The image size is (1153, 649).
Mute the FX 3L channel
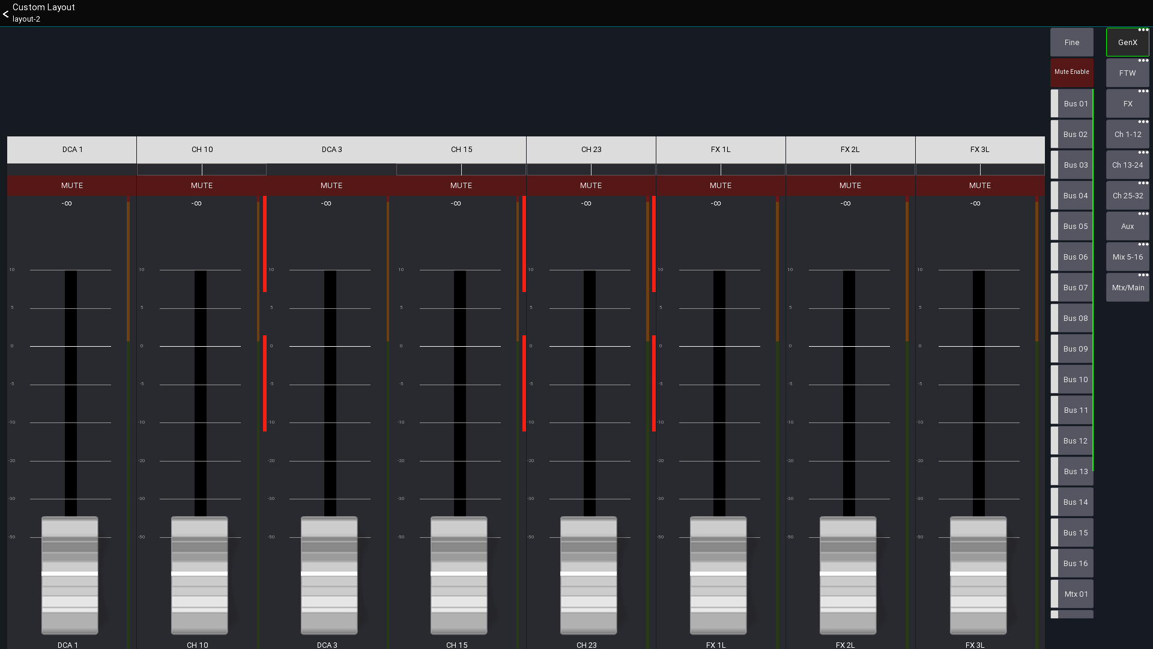979,186
